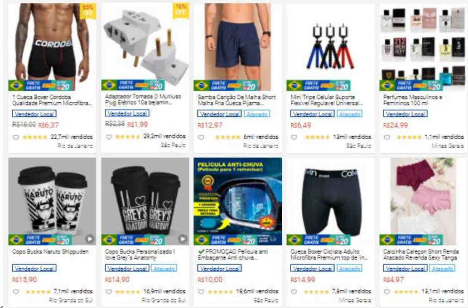
Task: Click Vendedor Local tag on Cordoba boxer
Action: 34,114
